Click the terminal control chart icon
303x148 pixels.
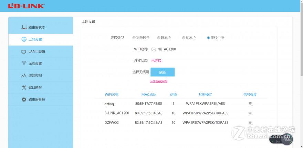click(x=24, y=76)
